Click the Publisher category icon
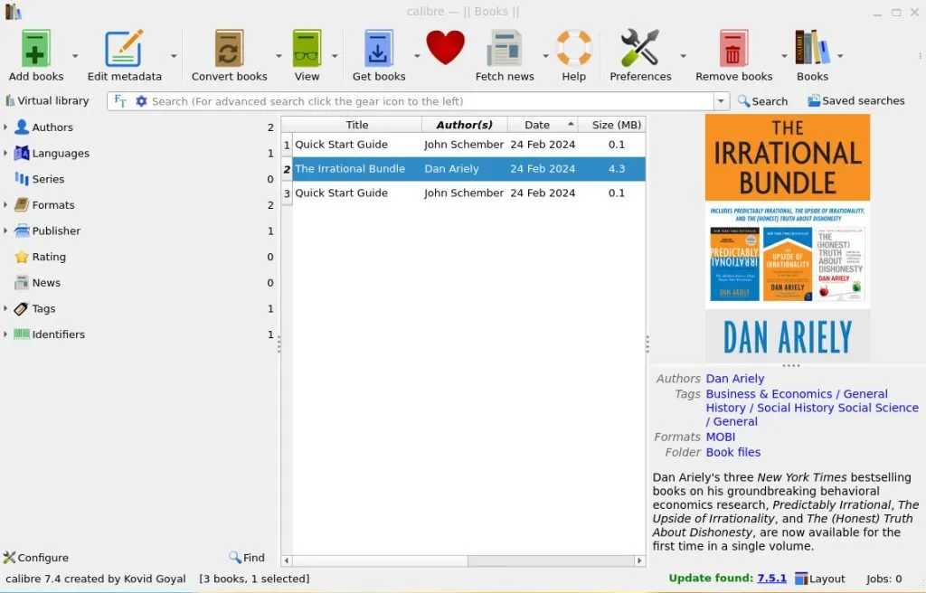The image size is (926, 593). tap(22, 231)
